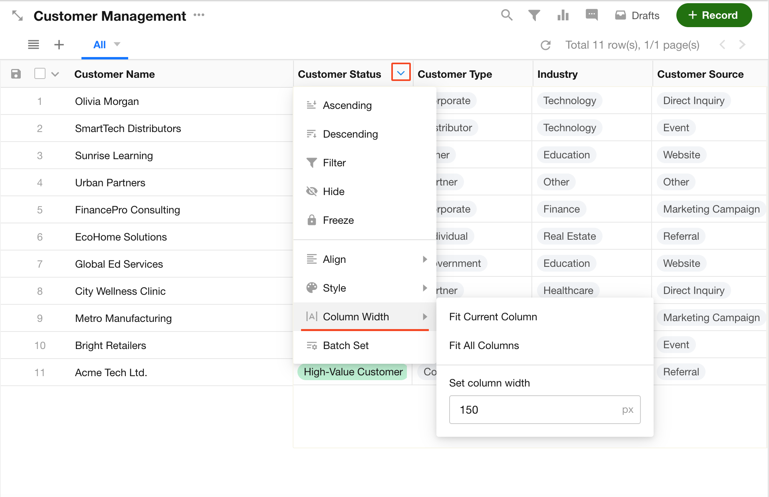Image resolution: width=769 pixels, height=497 pixels.
Task: Select Ascending sort menu item
Action: 347,105
